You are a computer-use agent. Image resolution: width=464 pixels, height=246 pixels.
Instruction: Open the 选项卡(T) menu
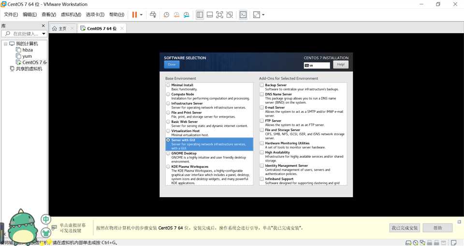coord(95,14)
